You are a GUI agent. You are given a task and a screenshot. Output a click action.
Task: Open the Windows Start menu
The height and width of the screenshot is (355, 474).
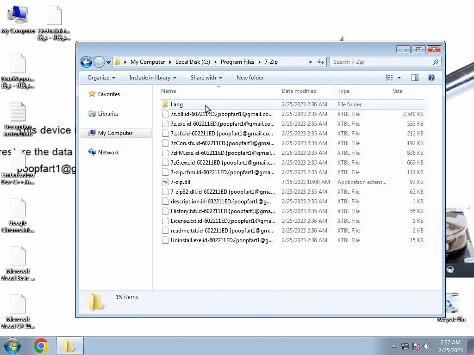[12, 346]
